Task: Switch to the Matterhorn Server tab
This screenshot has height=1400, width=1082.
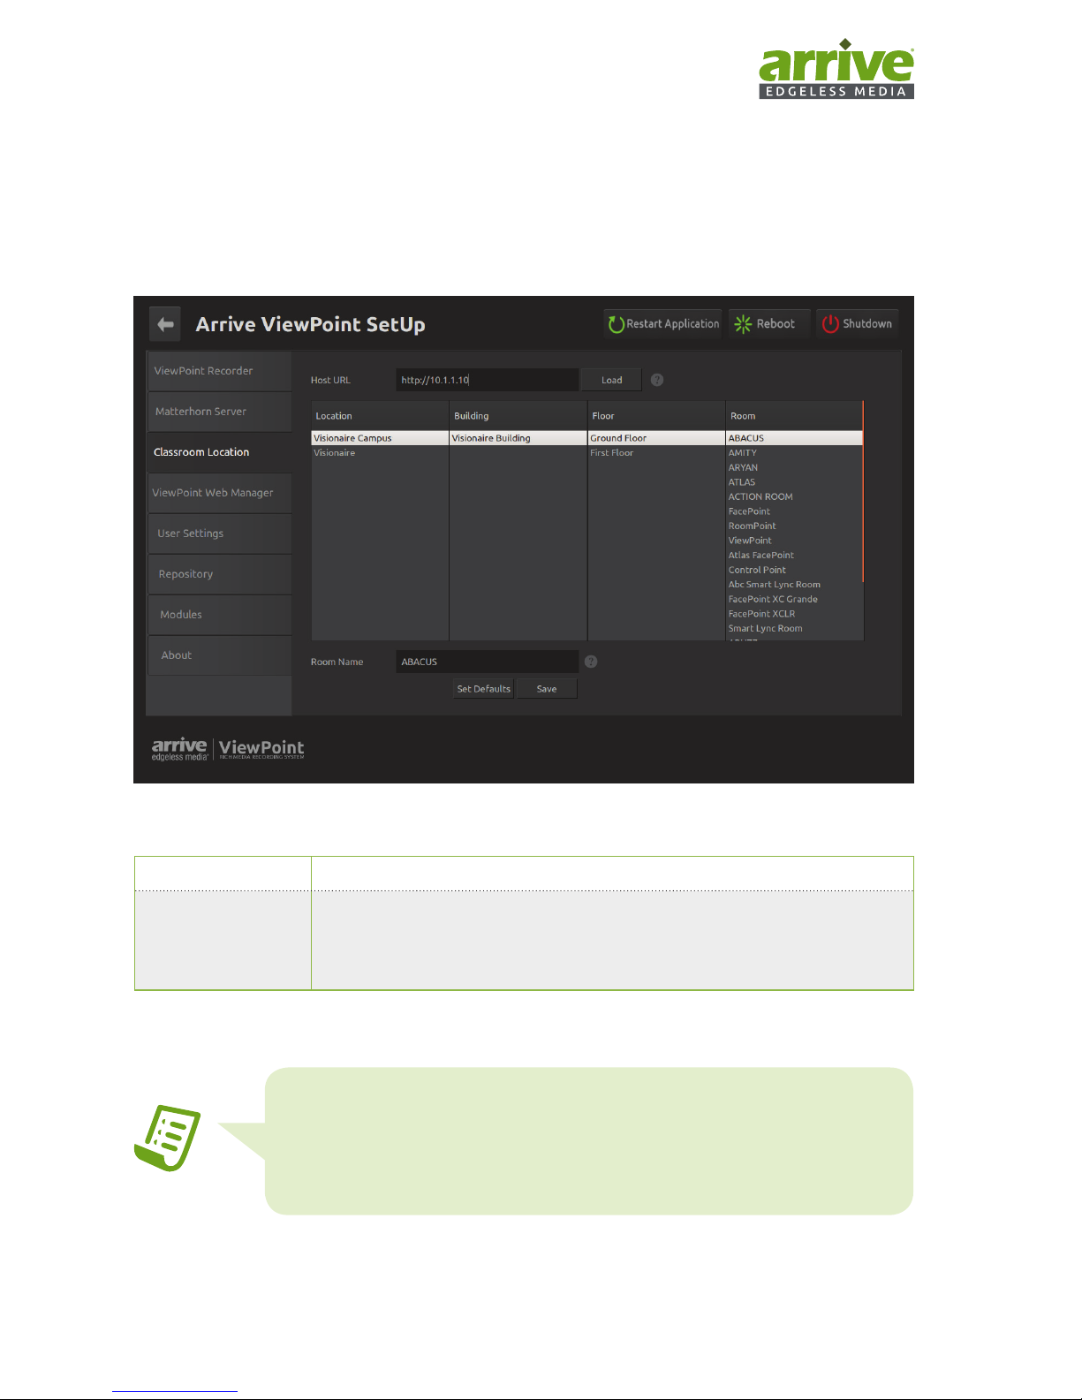Action: [219, 412]
